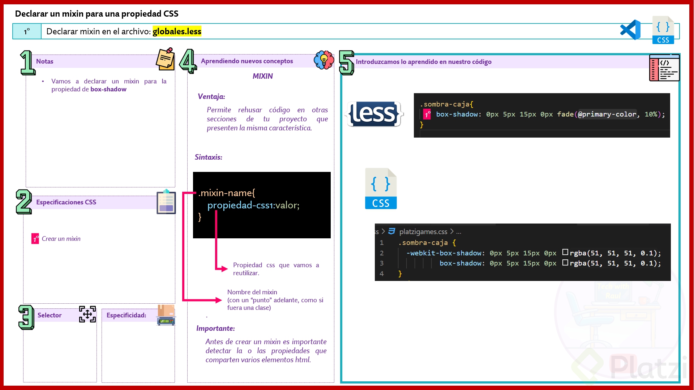Click the Visual Studio Code logo icon
The width and height of the screenshot is (694, 390).
pyautogui.click(x=630, y=30)
